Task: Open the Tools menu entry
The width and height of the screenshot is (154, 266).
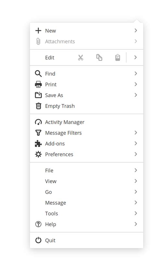Action: click(86, 214)
